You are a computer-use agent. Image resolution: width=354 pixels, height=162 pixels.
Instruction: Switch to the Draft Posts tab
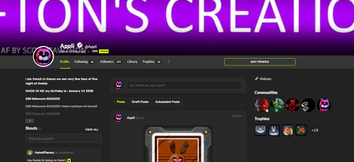pos(140,102)
